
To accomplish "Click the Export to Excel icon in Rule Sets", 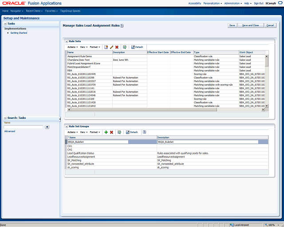I will point(125,47).
